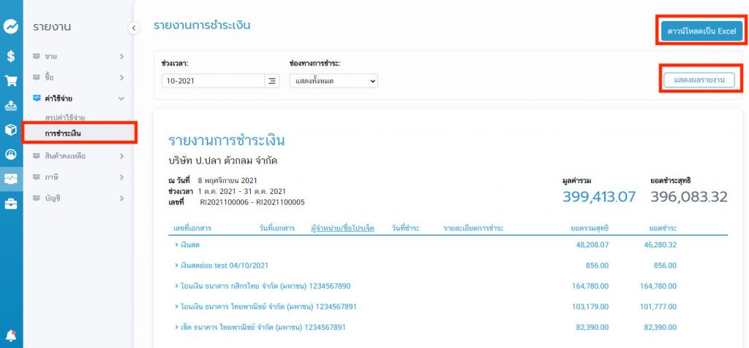Click company name บริษัท ป.ปลา ตัวกลม จำกัด

222,161
